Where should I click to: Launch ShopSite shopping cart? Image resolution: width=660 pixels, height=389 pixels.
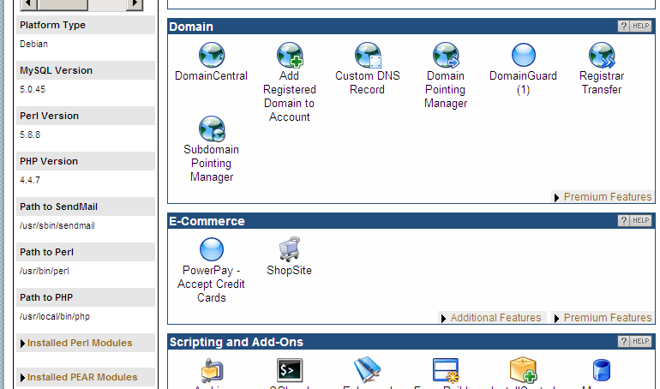pos(289,250)
